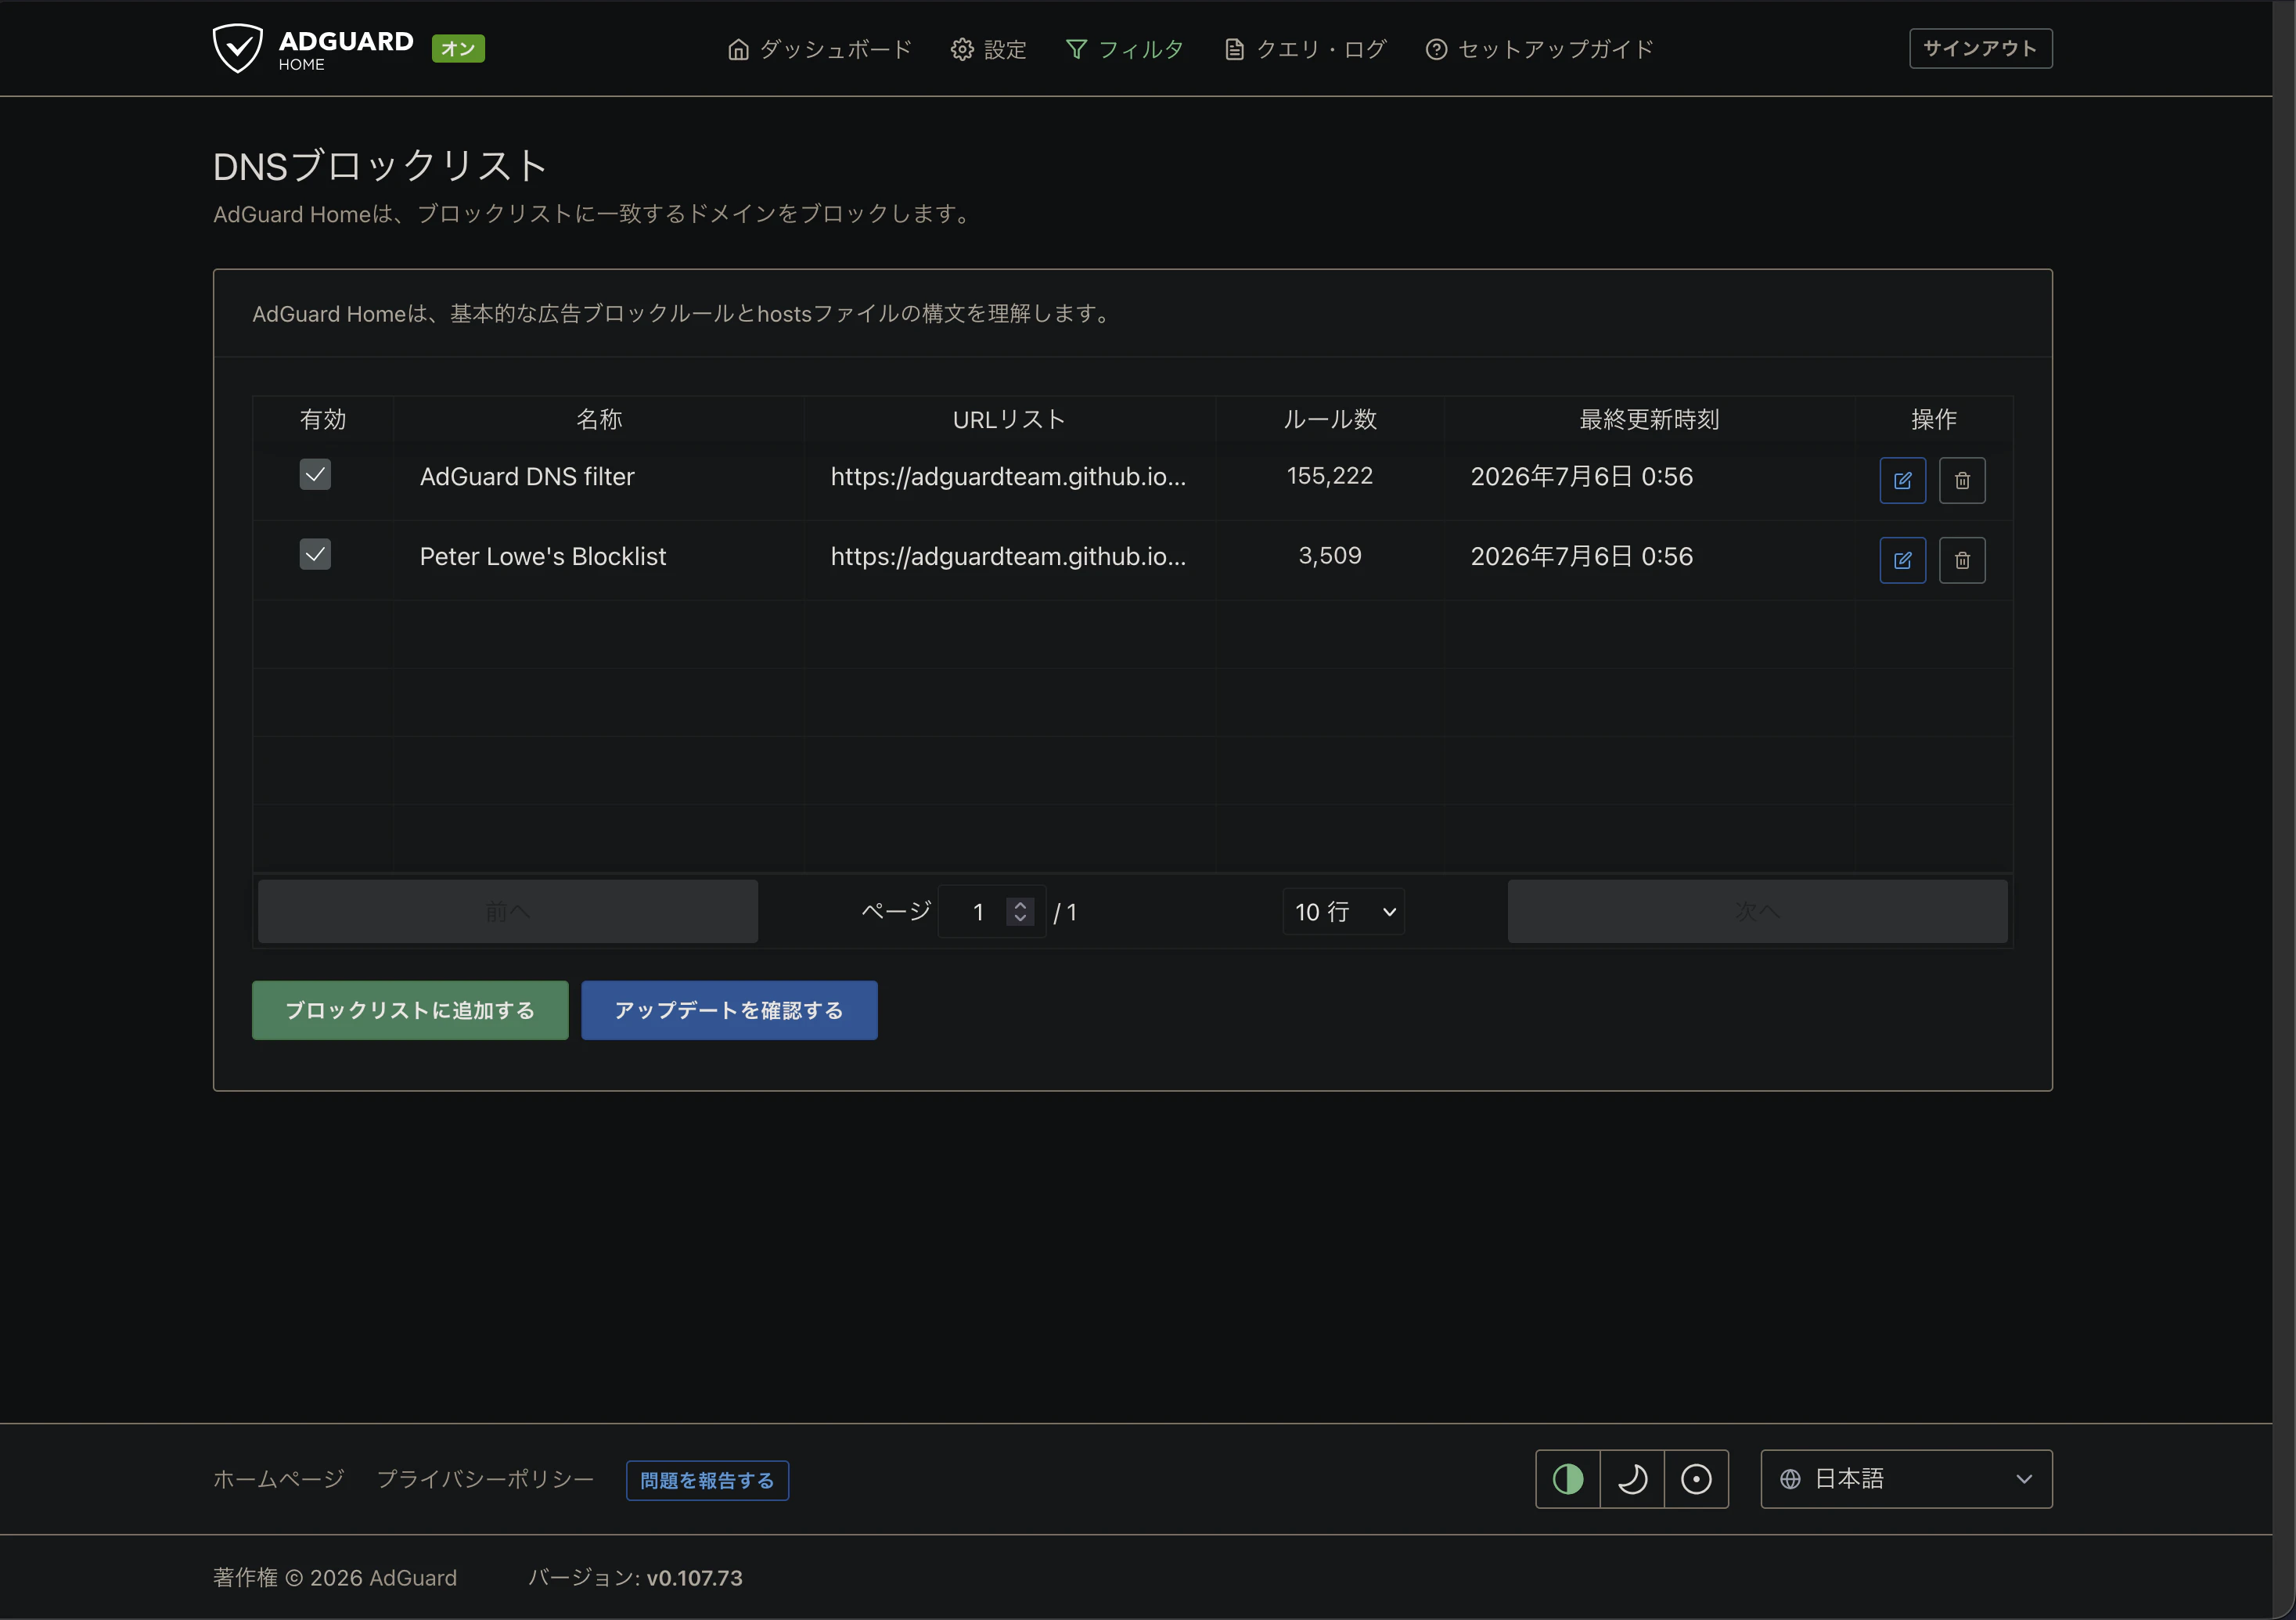The height and width of the screenshot is (1620, 2296).
Task: Delete the AdGuard DNS filter entry
Action: click(x=1962, y=481)
